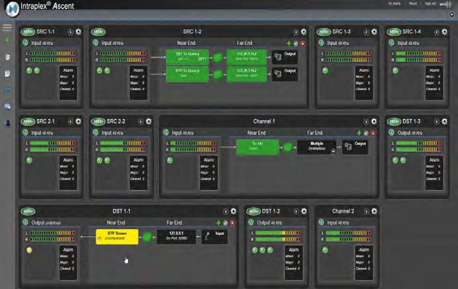Toggle the Input status check in Channel 2
Image resolution: width=458 pixels, height=289 pixels.
[322, 222]
